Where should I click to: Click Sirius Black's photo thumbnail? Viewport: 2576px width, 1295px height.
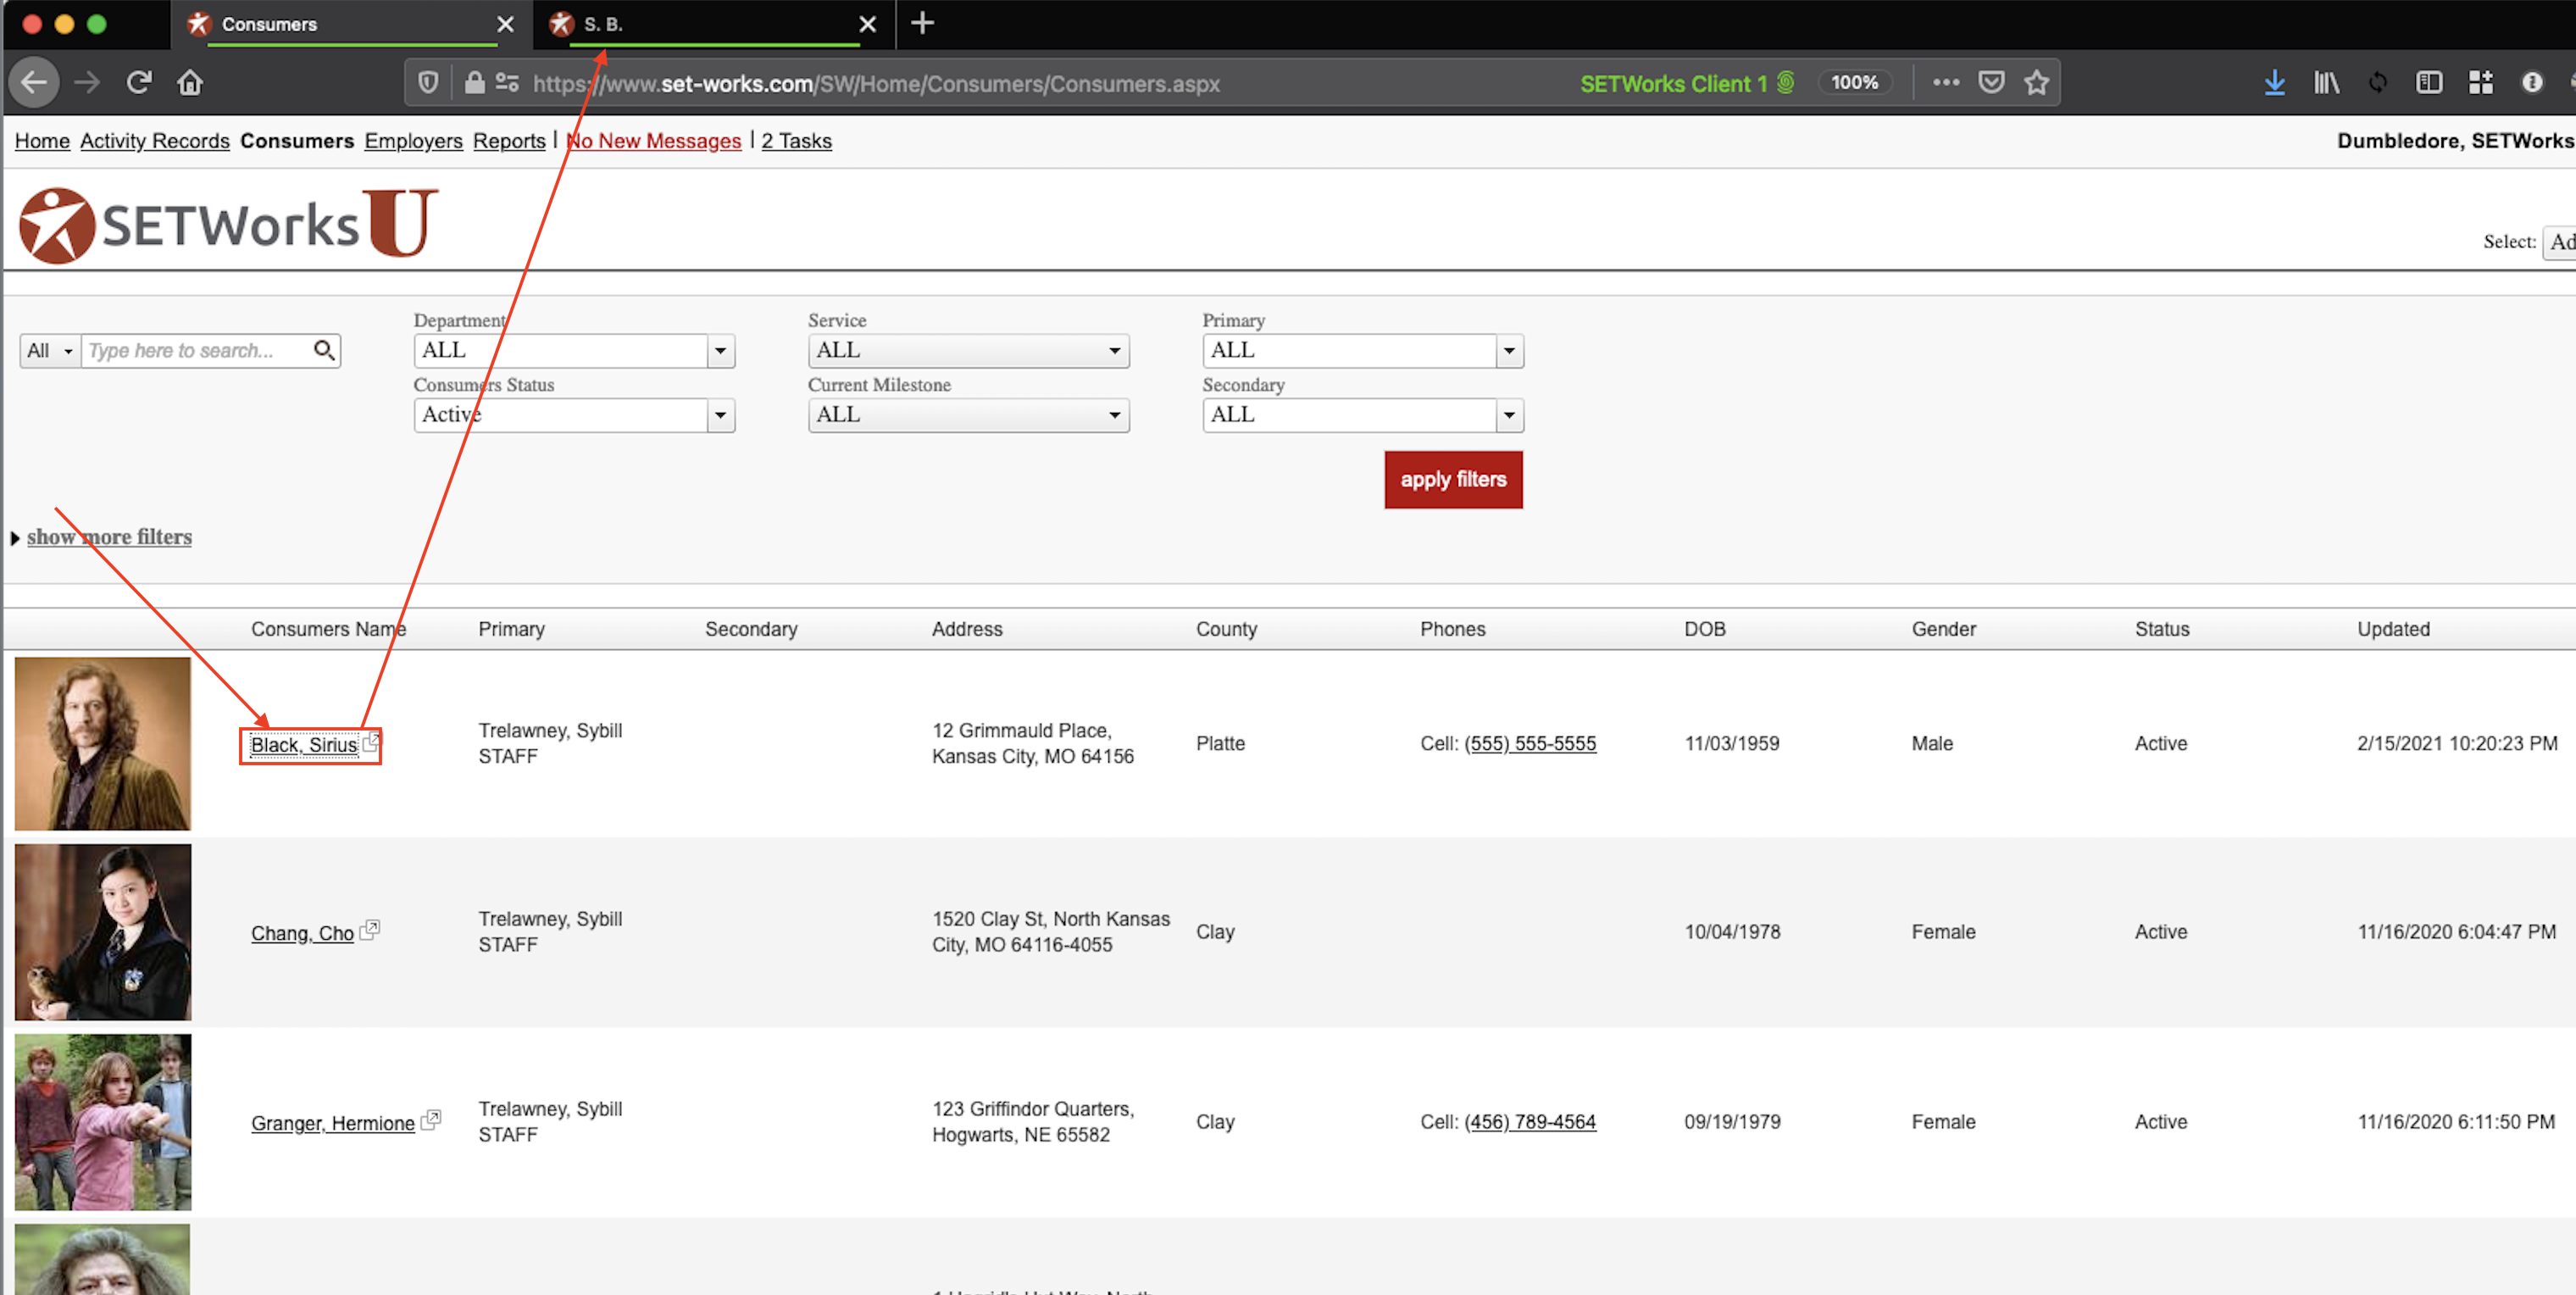(x=102, y=743)
